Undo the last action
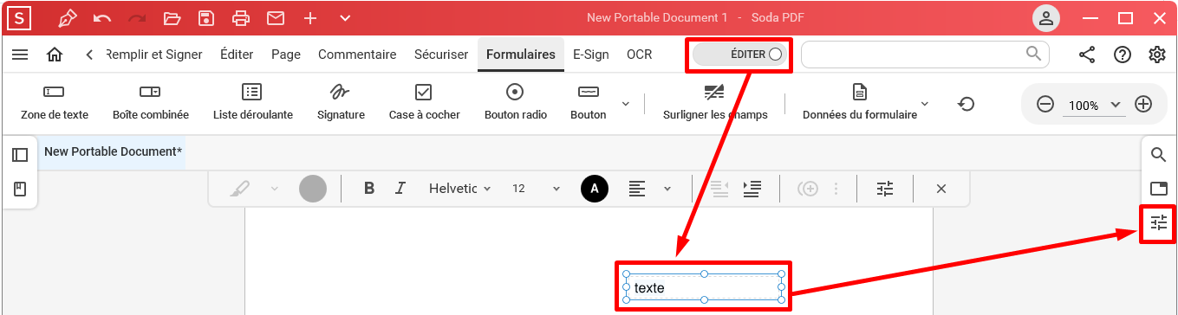 pyautogui.click(x=101, y=18)
